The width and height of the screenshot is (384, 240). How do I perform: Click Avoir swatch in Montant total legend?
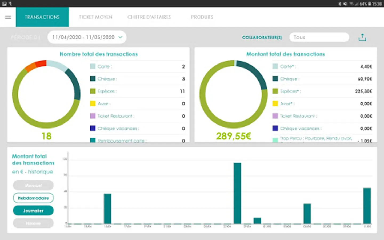coord(275,103)
